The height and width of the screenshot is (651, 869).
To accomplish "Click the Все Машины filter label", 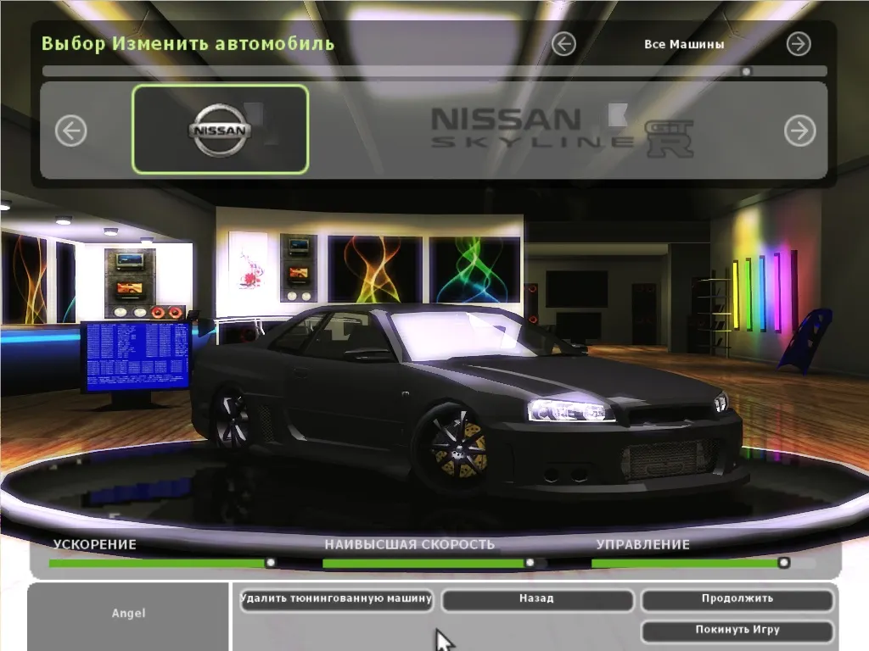I will (684, 44).
